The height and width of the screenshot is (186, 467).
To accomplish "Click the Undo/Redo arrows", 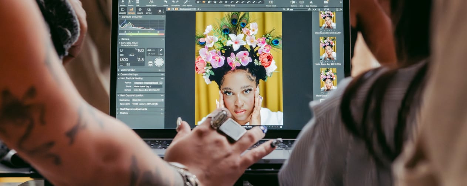I will [x=175, y=2].
